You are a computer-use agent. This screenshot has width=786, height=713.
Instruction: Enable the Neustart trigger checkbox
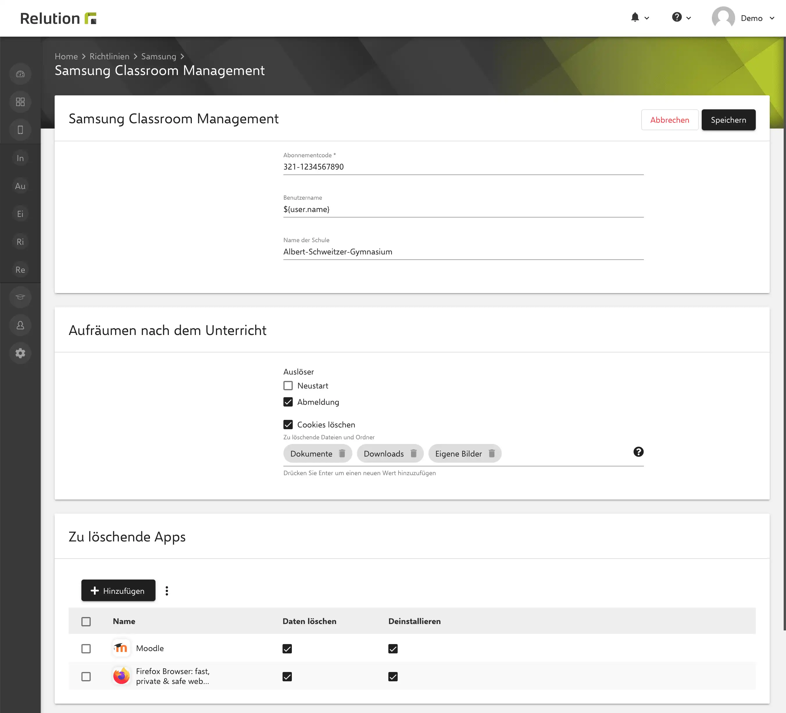pyautogui.click(x=288, y=386)
